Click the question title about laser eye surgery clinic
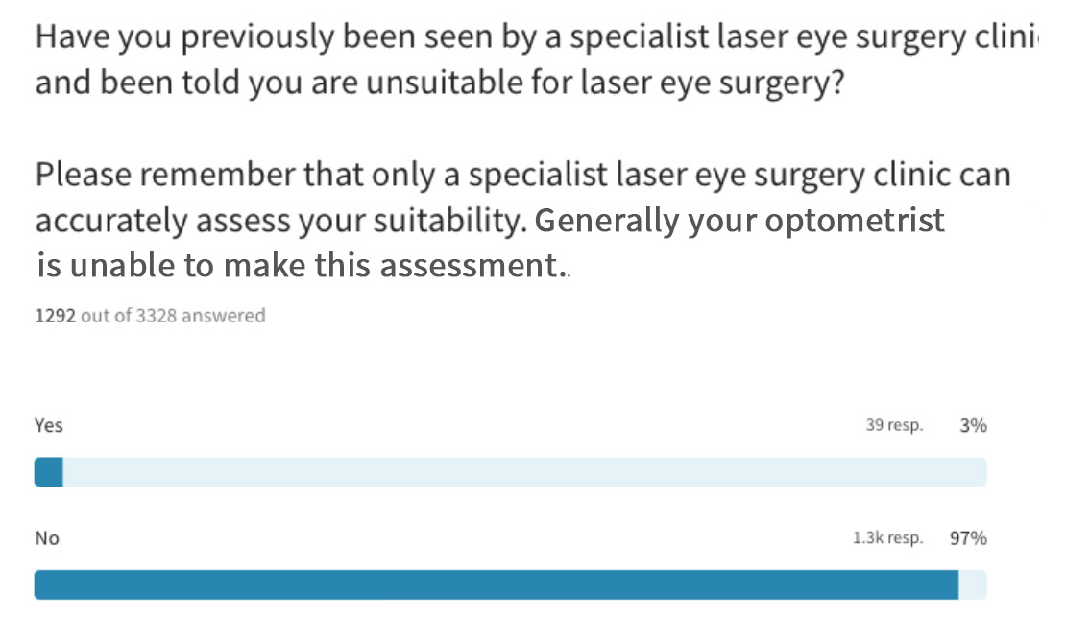Screen dimensions: 1066x641 537,59
